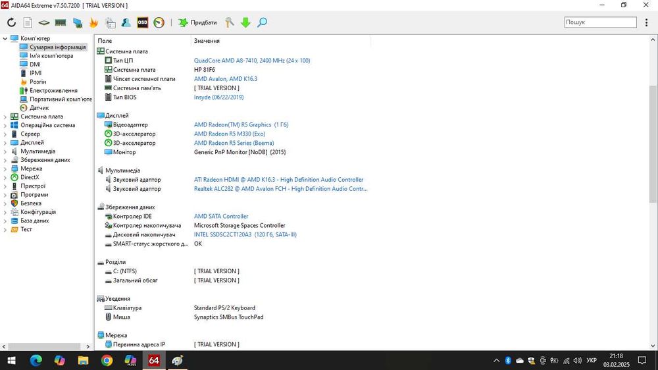Open Розгін tree item
The height and width of the screenshot is (370, 658).
coord(38,82)
